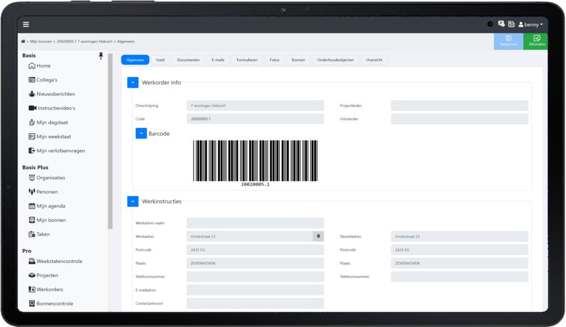
Task: Open breadcrumb link 20020005.1 7 woningen Helvoirt
Action: (85, 41)
